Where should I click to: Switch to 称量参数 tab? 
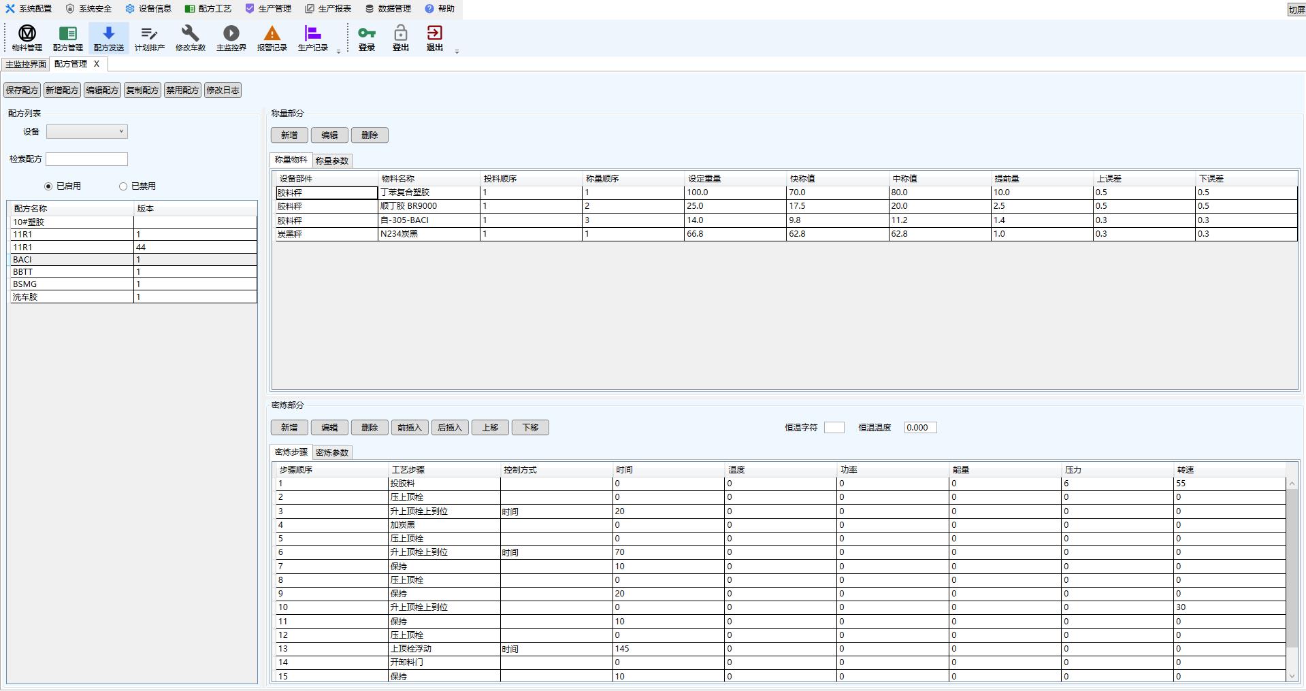(332, 161)
